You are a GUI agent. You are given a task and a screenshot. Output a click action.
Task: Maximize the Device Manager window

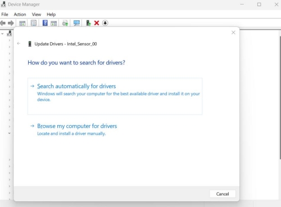259,4
